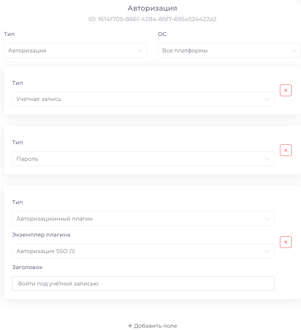
Task: Click the plus icon beside Добавить поле
Action: [x=130, y=326]
